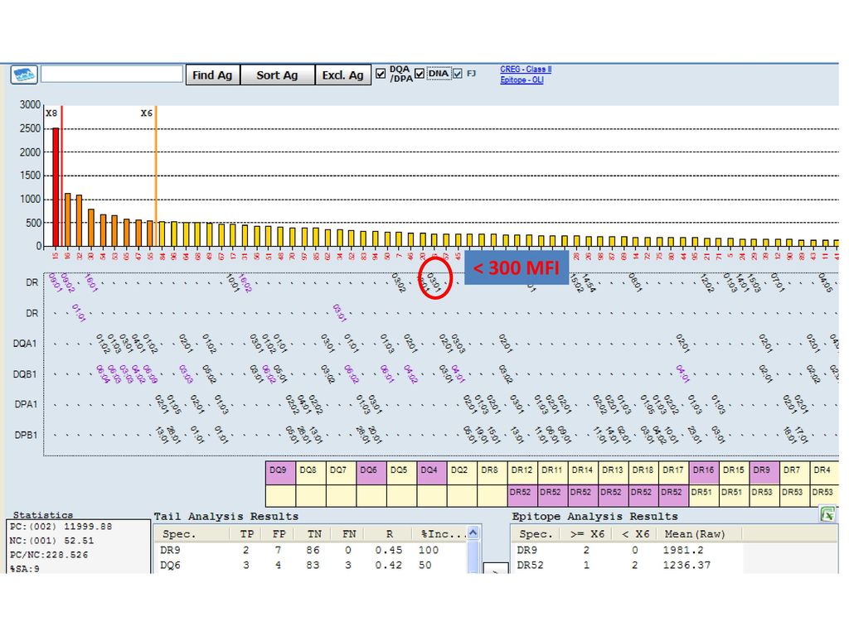Screen dimensions: 849x636
Task: Toggle the DNA checkbox
Action: point(419,73)
